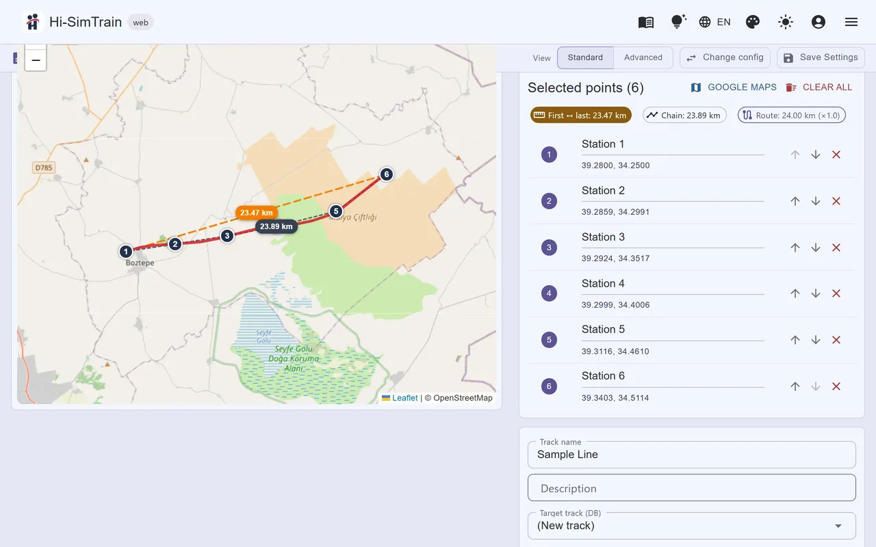Move Station 3 down
876x547 pixels.
click(816, 248)
